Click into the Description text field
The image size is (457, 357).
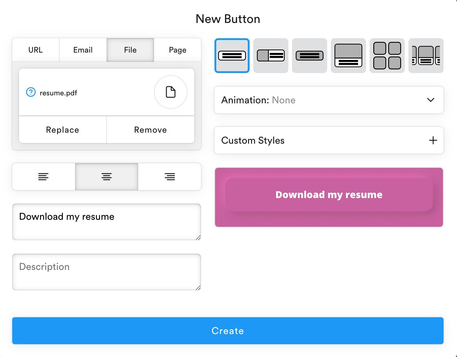coord(106,272)
